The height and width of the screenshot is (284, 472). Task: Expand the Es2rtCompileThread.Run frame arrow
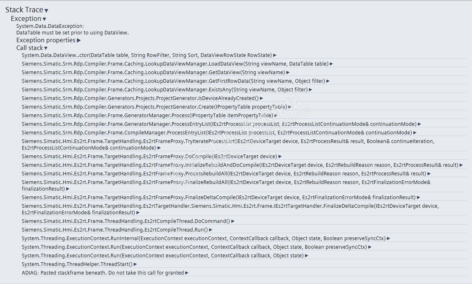click(x=211, y=230)
